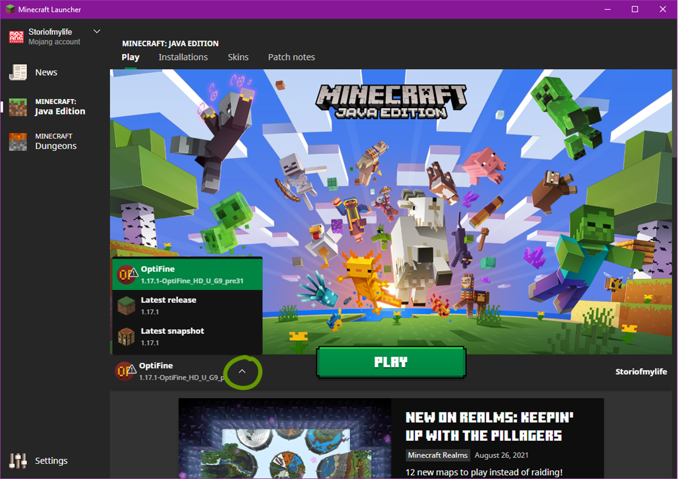Click the Settings sliders icon
Screen dimensions: 678x479
point(18,461)
